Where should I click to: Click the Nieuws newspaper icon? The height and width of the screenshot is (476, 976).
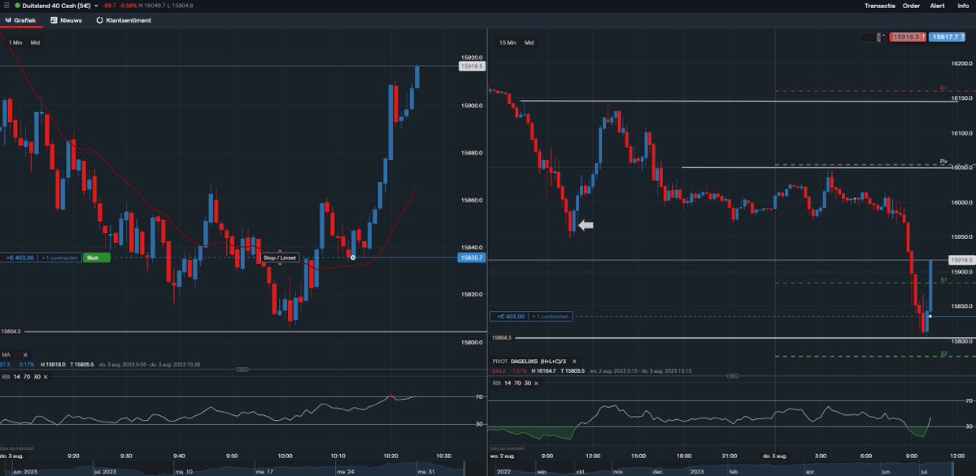[54, 20]
